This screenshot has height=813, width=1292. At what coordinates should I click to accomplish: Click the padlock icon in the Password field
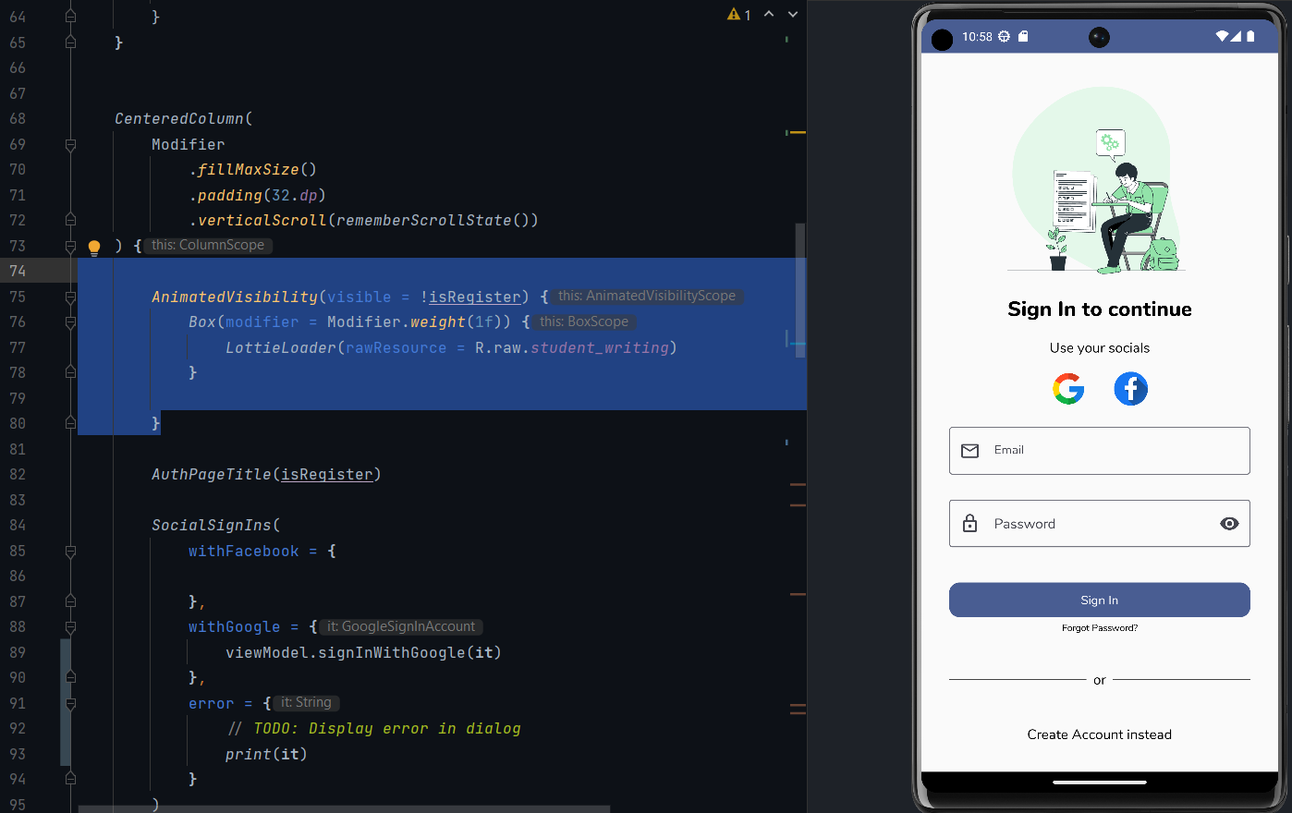[x=969, y=523]
